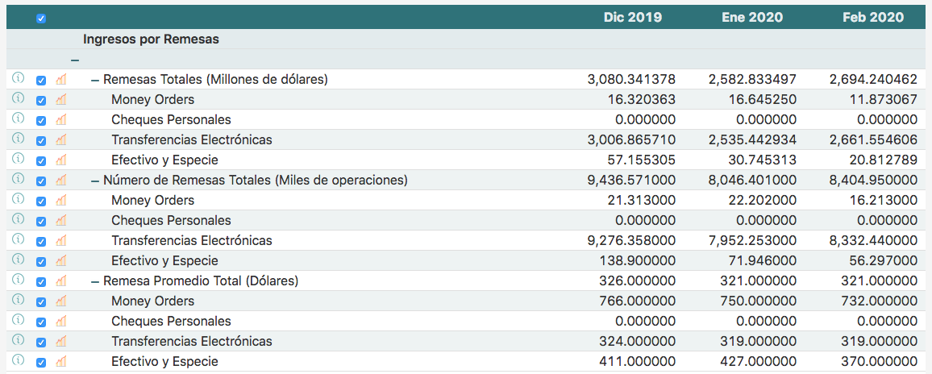The image size is (932, 374).
Task: Click the Dic 2019 column header
Action: pyautogui.click(x=633, y=17)
